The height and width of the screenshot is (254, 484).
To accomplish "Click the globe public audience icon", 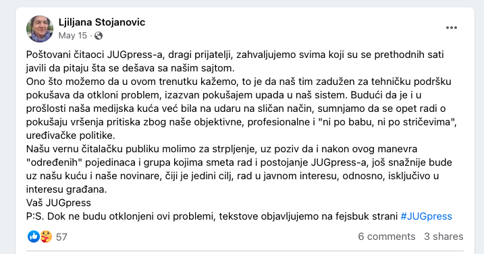I will coord(99,36).
